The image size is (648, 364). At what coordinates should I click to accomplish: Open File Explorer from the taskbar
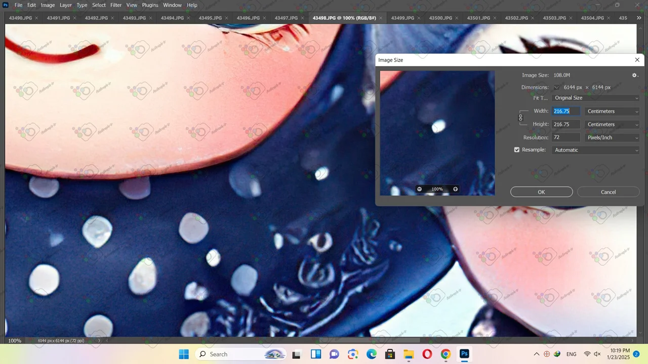409,354
